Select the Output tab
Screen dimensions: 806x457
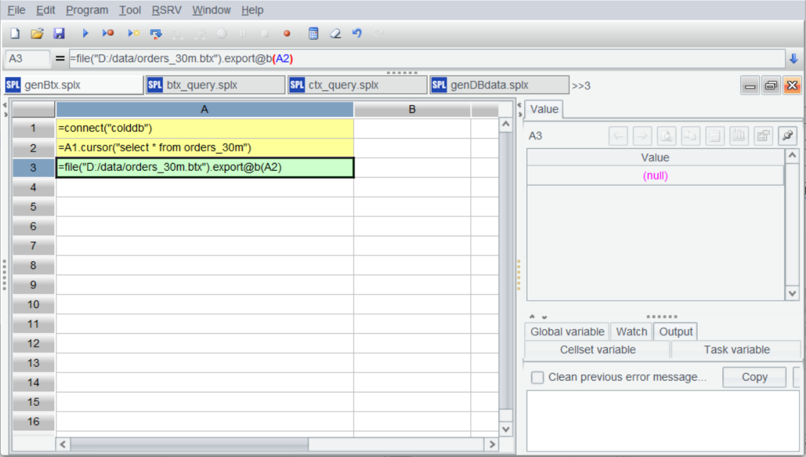675,332
